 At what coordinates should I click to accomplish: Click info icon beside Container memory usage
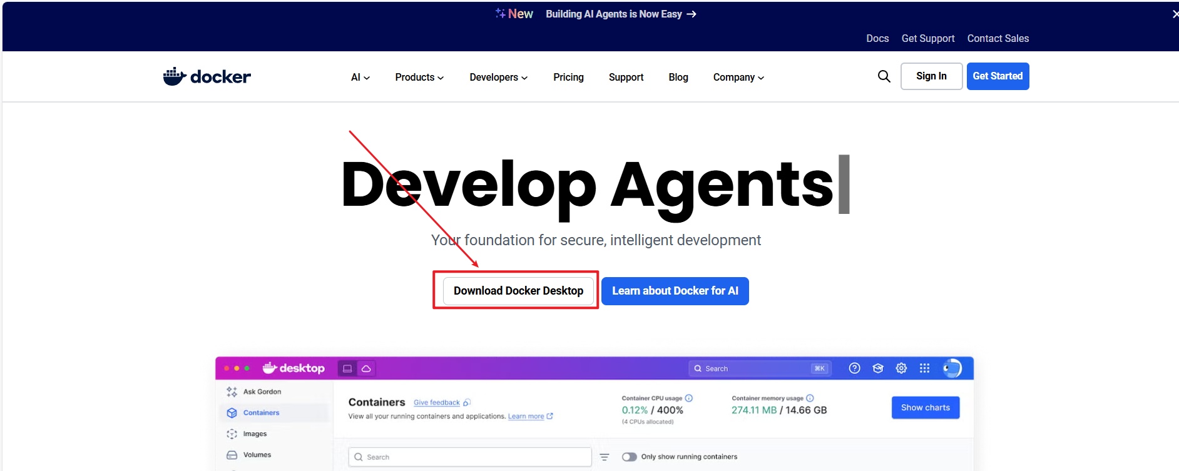pos(810,398)
